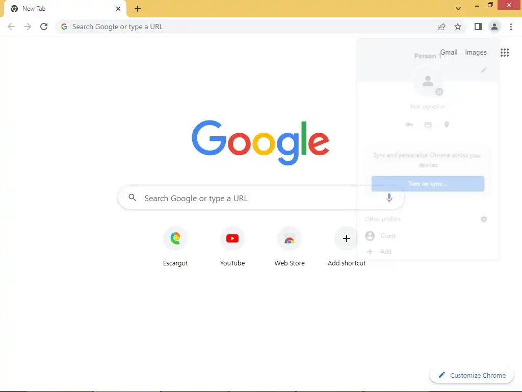Minimize the Chrome window
Screen dimensions: 522x392
click(477, 5)
